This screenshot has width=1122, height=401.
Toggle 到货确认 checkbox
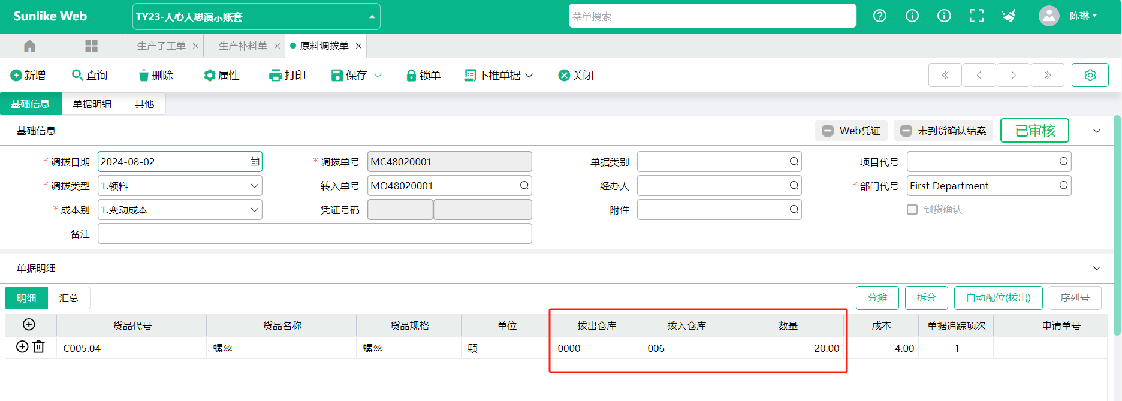(x=912, y=210)
